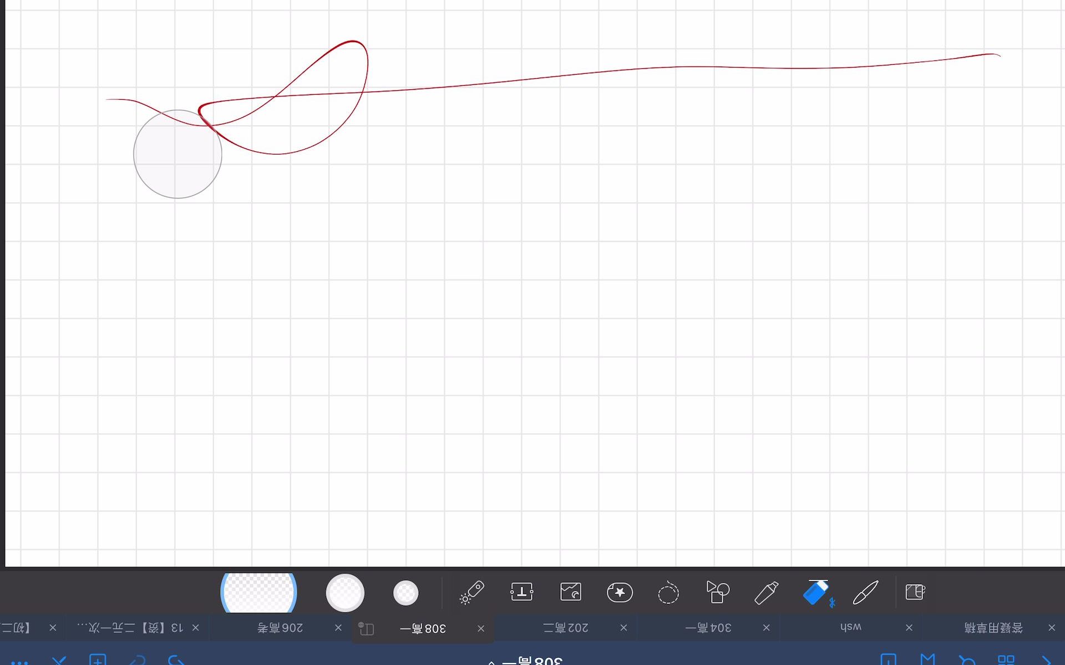Expand the 308 document title dropdown
Viewport: 1065px width, 665px height.
(527, 661)
